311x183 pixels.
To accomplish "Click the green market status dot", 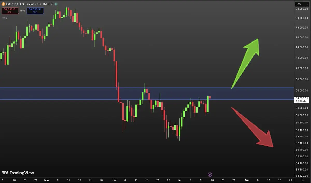I will 56,4.
